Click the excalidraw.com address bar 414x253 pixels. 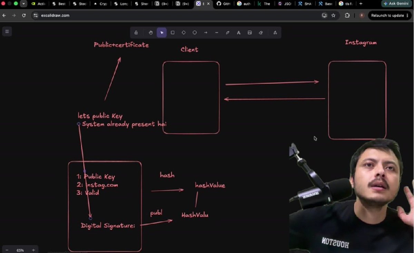click(179, 15)
